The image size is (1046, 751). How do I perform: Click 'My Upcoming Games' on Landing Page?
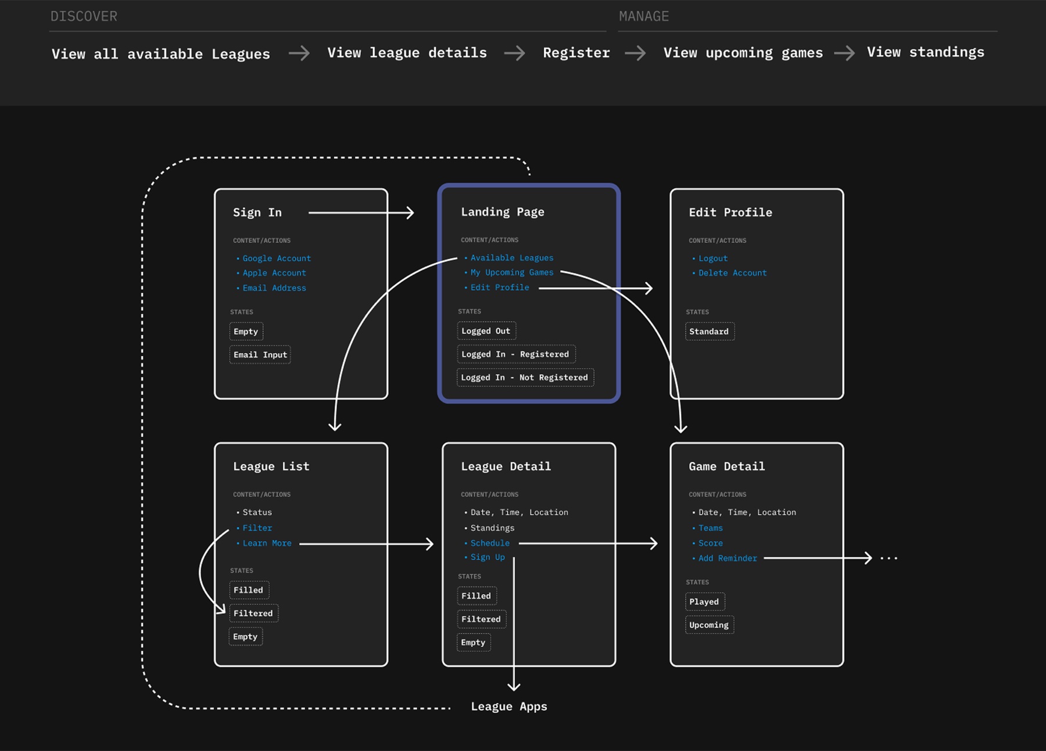click(x=512, y=272)
